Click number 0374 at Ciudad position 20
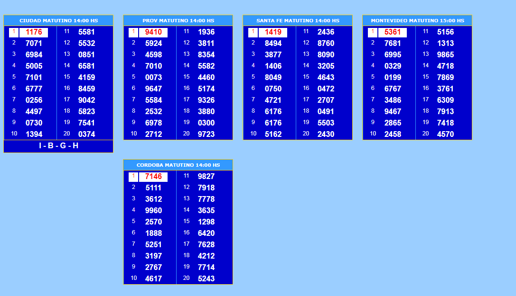Viewport: 516px width, 296px height. 86,135
